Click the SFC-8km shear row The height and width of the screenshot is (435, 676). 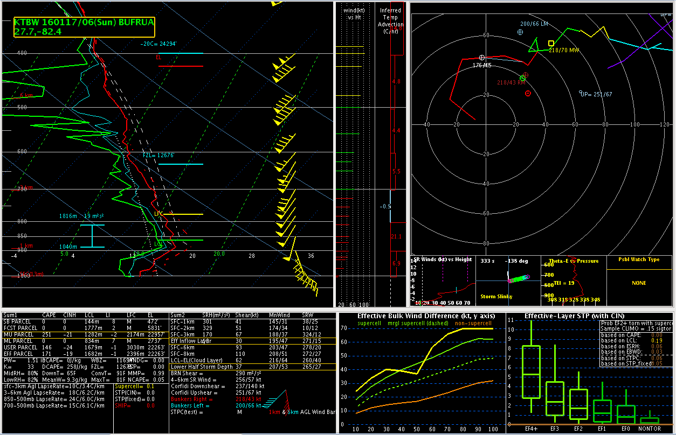[x=253, y=354]
